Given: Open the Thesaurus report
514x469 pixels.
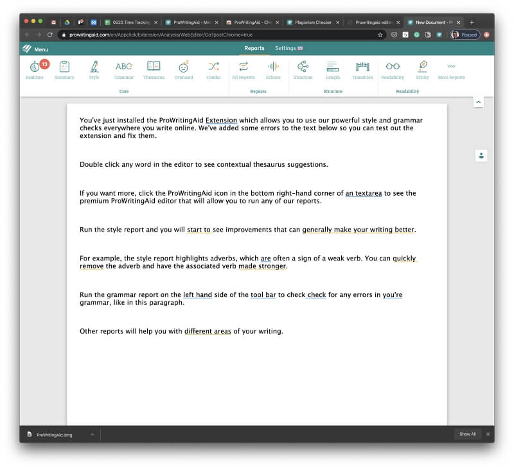Looking at the screenshot, I should click(x=154, y=70).
